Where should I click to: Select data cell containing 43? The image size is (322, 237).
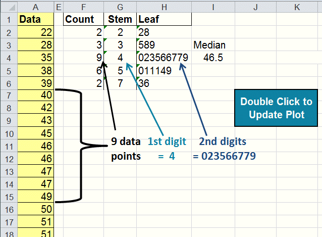click(x=36, y=120)
